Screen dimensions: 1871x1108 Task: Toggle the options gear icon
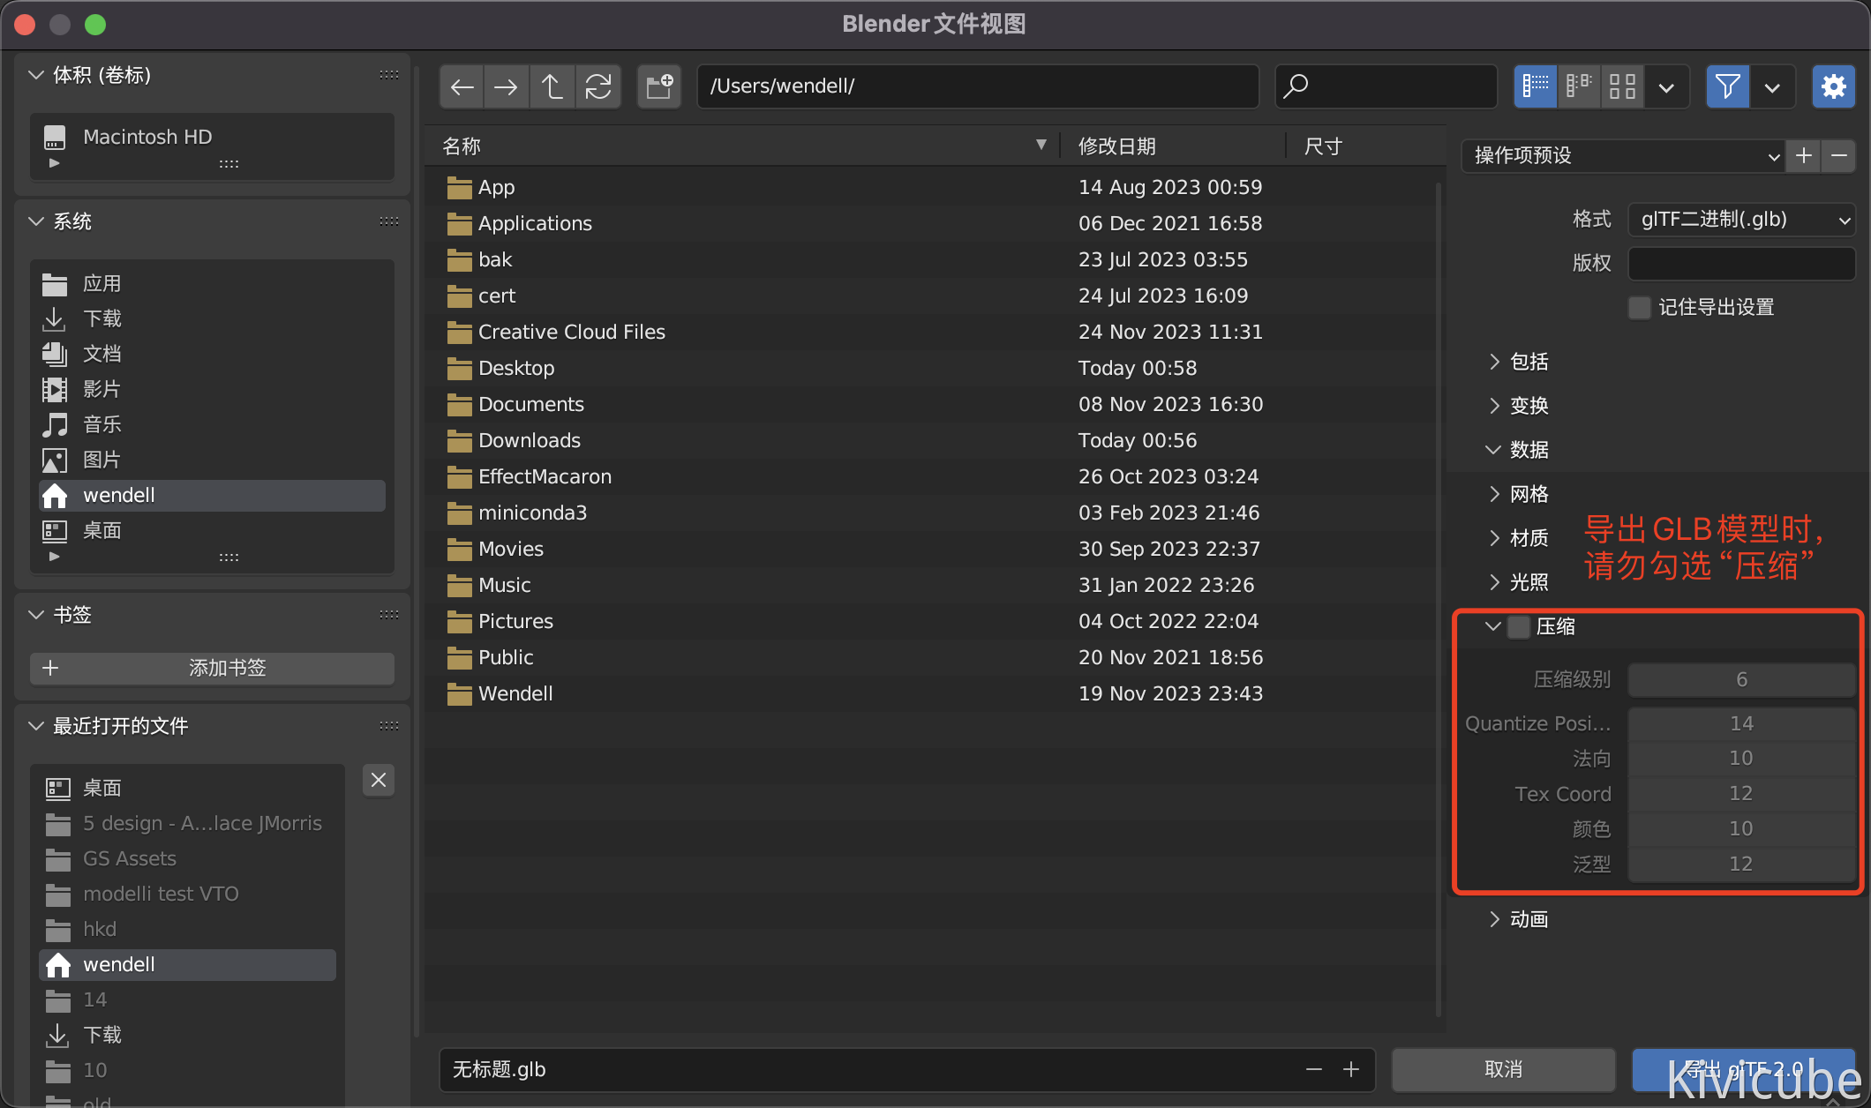(x=1833, y=86)
